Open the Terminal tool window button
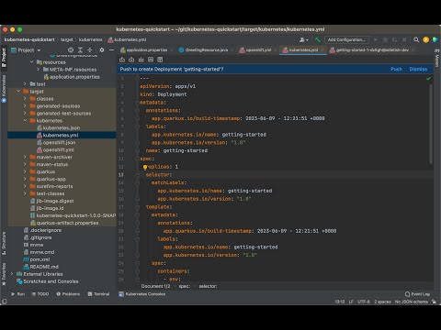Image resolution: width=441 pixels, height=330 pixels. tap(98, 294)
